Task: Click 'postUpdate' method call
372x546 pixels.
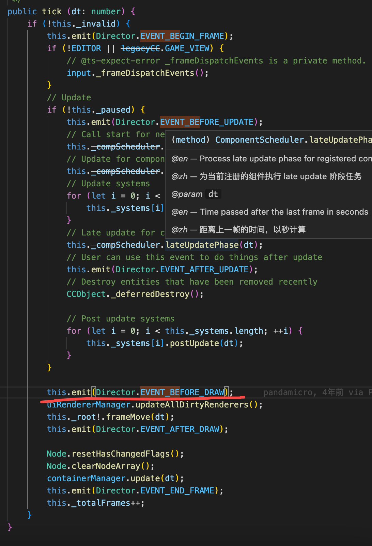Action: pyautogui.click(x=194, y=343)
